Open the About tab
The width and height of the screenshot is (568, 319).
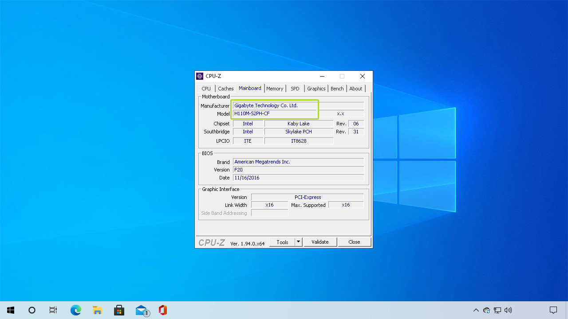(x=356, y=89)
